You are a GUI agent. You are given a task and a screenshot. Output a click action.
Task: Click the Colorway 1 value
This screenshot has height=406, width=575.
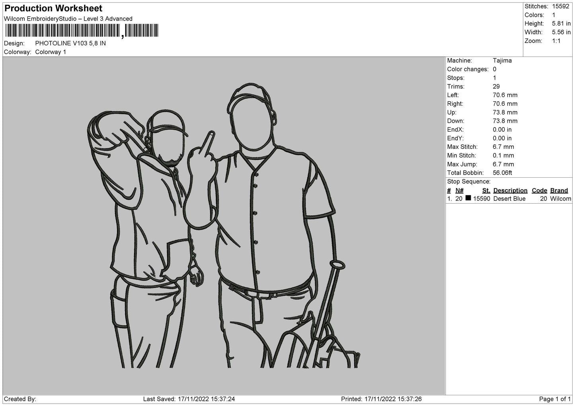51,52
